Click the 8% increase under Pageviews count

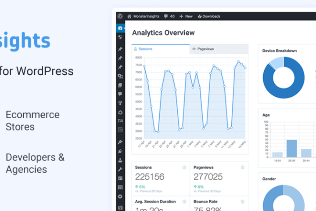pyautogui.click(x=198, y=187)
